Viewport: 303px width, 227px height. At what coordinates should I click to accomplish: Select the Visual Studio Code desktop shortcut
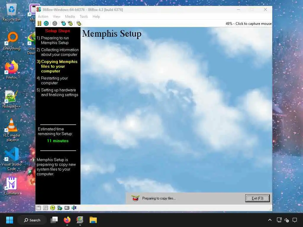pos(12,159)
